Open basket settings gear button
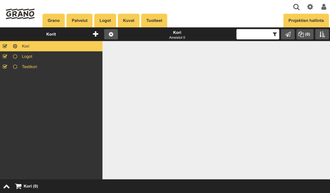The height and width of the screenshot is (193, 330). [x=111, y=34]
